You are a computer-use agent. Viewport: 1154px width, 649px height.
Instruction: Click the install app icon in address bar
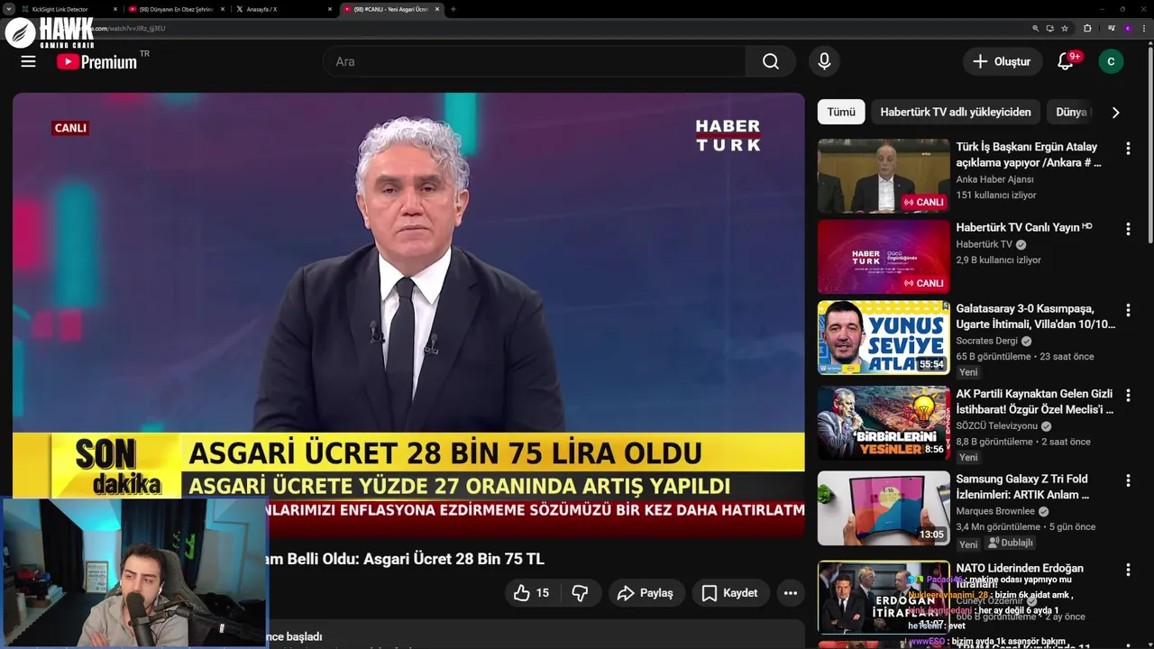click(1050, 28)
